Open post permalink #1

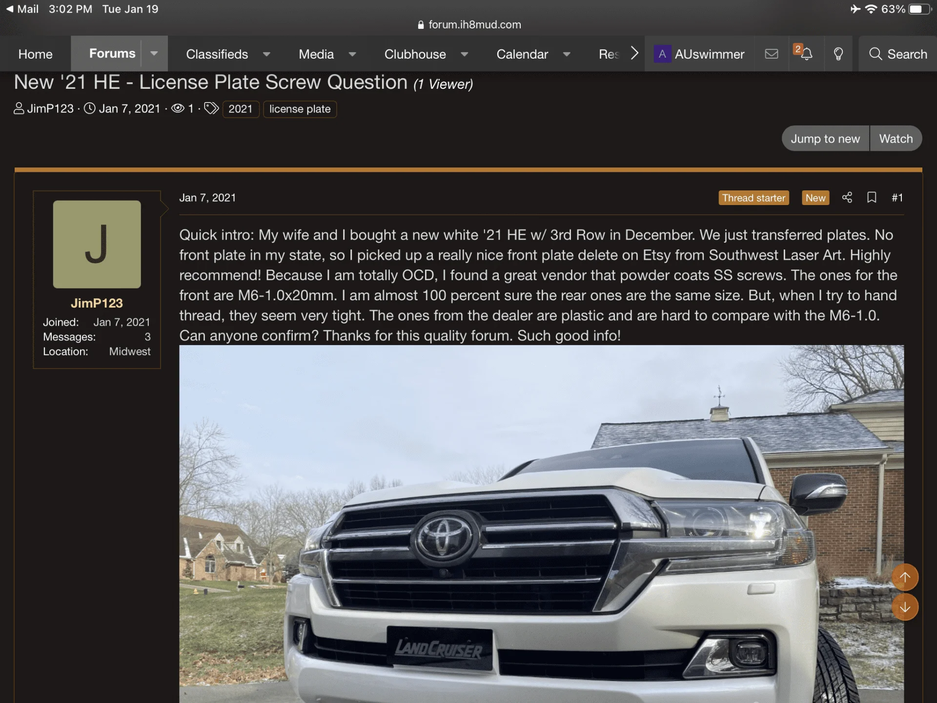[897, 198]
